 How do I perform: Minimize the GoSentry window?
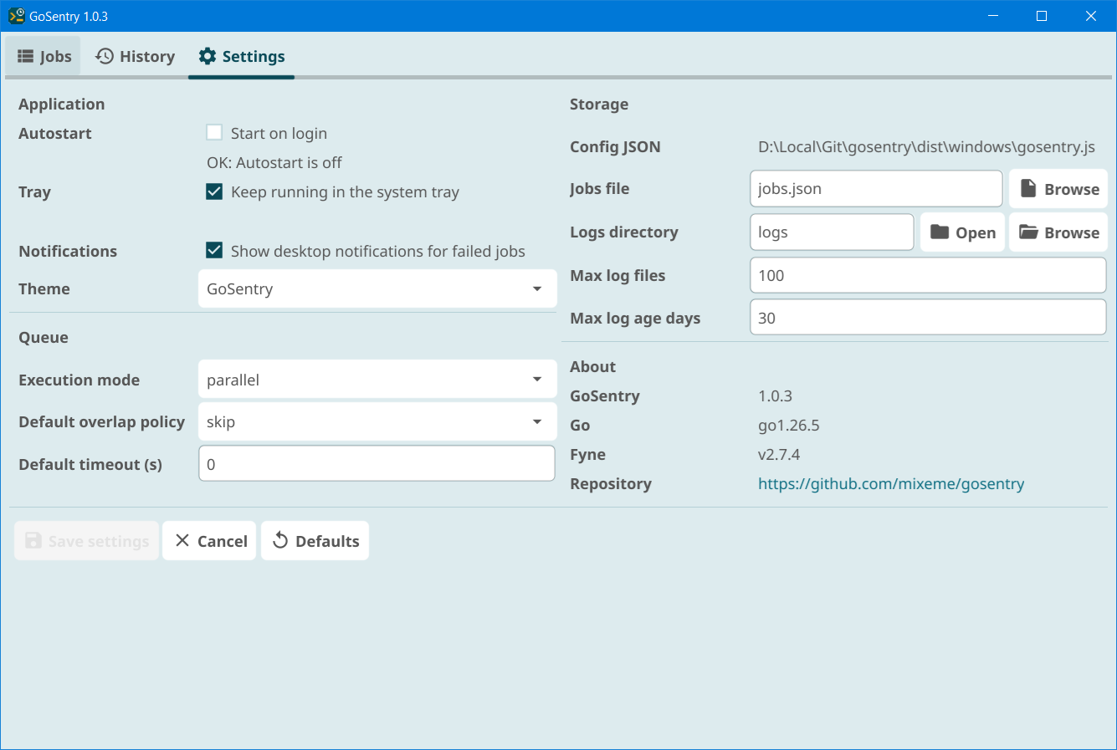993,16
